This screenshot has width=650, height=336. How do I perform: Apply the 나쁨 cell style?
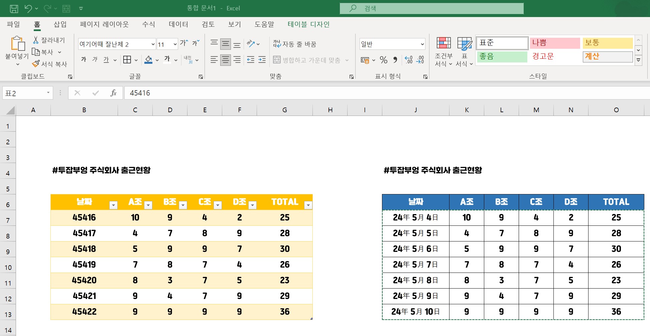click(555, 43)
